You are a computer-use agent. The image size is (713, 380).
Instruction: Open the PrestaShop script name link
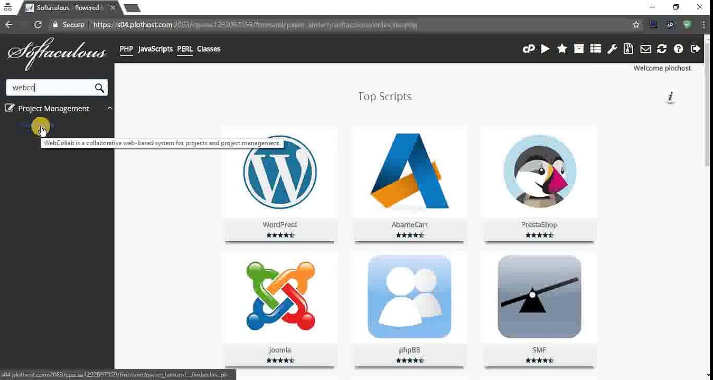(539, 225)
